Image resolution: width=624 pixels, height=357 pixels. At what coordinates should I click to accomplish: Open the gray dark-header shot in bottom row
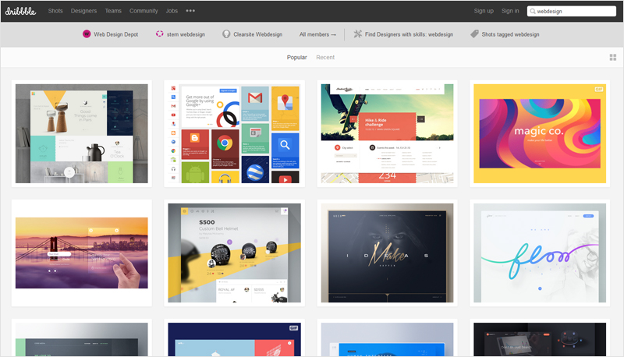[x=82, y=340]
